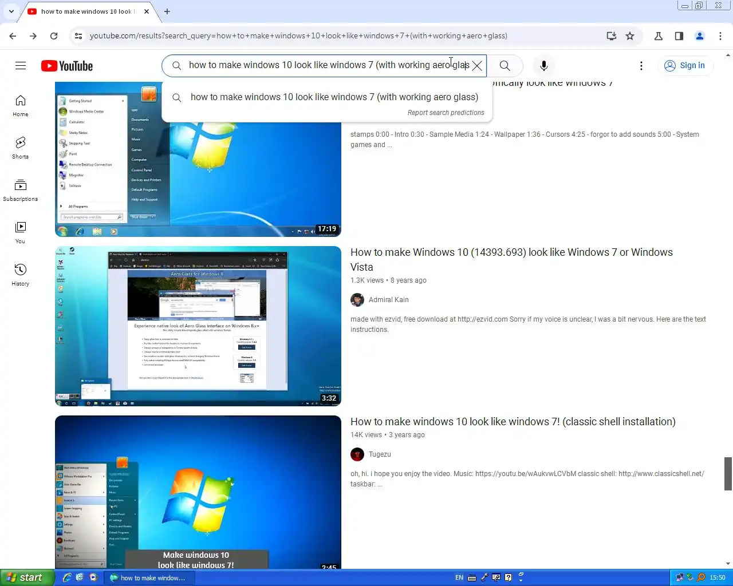Open YouTube settings three-dot menu
The width and height of the screenshot is (733, 586).
pos(641,66)
